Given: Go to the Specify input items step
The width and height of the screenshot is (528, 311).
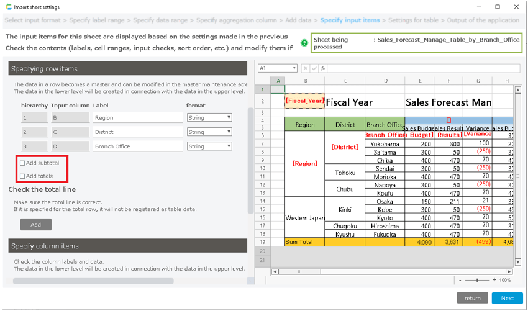Looking at the screenshot, I should tap(349, 20).
